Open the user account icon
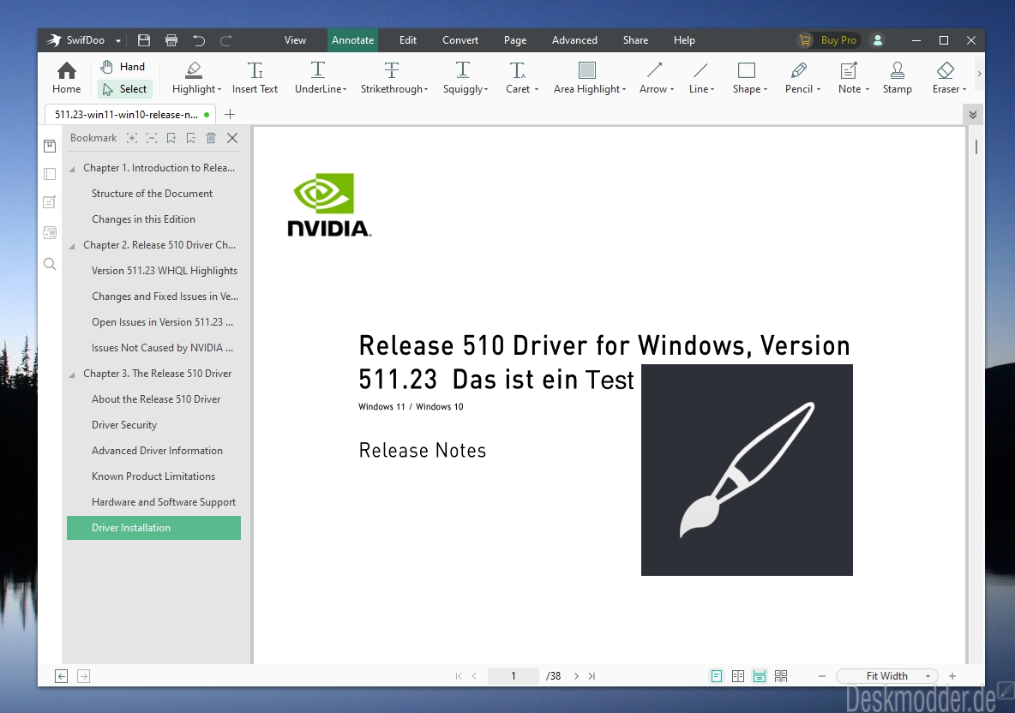Viewport: 1015px width, 713px height. 878,40
